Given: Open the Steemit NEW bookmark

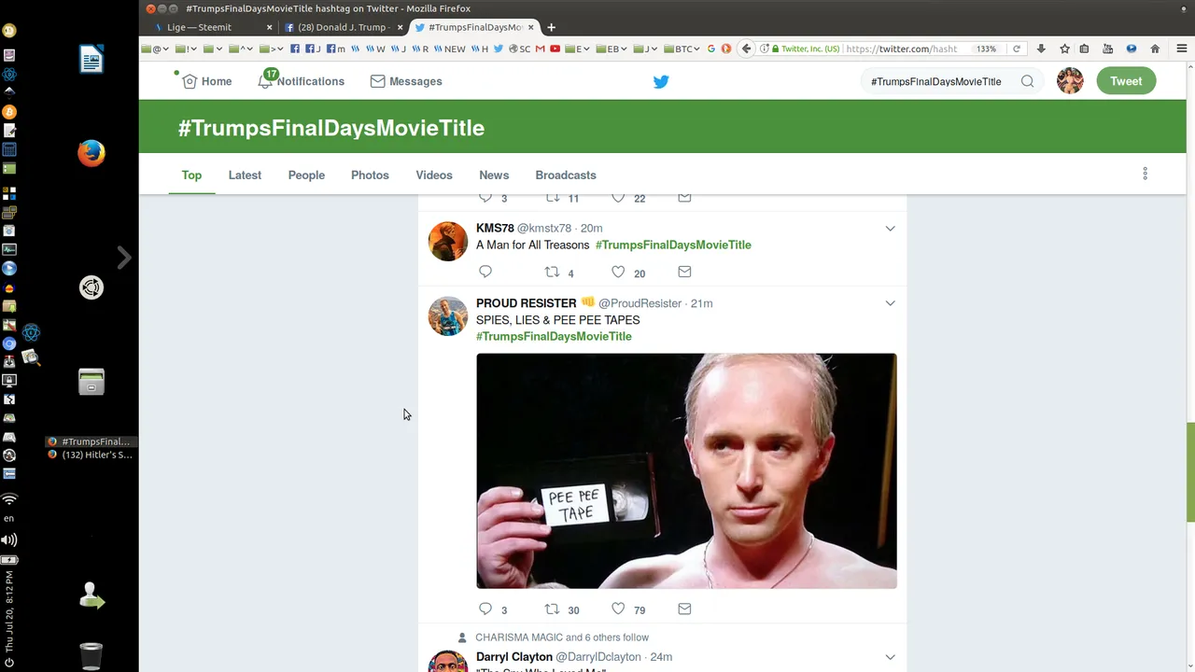Looking at the screenshot, I should pyautogui.click(x=450, y=49).
